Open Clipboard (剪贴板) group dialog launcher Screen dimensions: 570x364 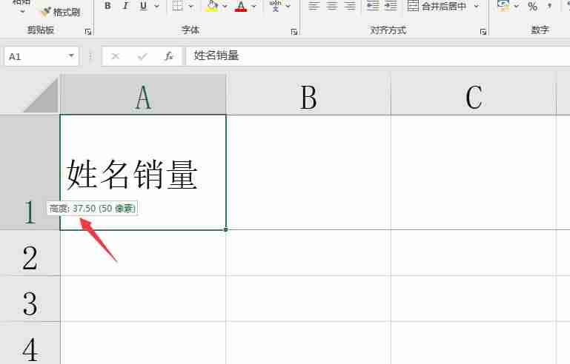click(x=87, y=32)
